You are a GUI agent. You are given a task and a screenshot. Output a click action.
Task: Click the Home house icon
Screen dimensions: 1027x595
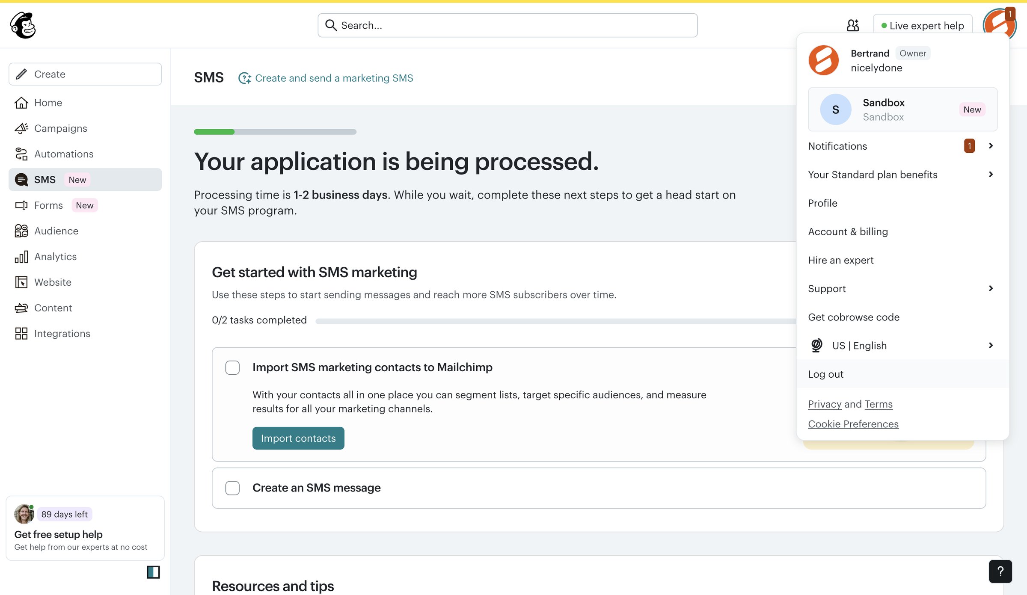21,103
